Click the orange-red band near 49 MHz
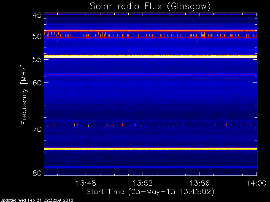 point(151,31)
